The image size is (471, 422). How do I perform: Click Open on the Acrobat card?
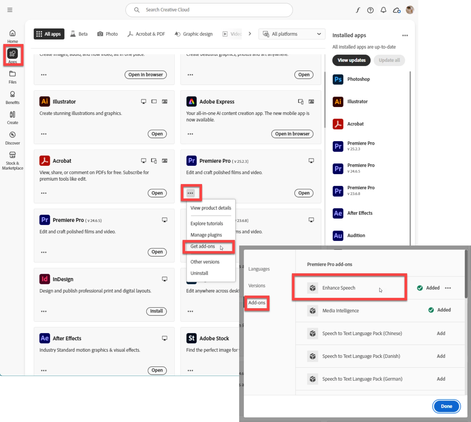157,193
